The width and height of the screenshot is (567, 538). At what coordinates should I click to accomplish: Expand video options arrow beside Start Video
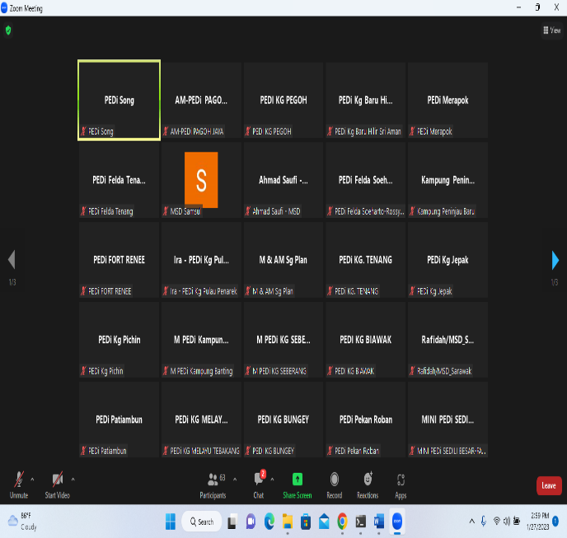73,479
